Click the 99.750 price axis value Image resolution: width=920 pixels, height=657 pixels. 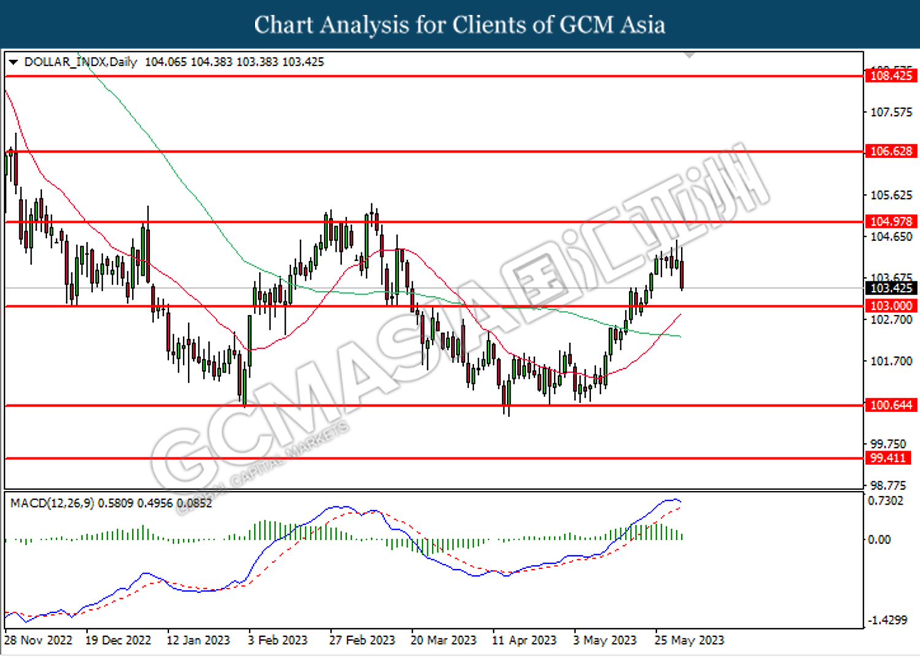point(888,444)
